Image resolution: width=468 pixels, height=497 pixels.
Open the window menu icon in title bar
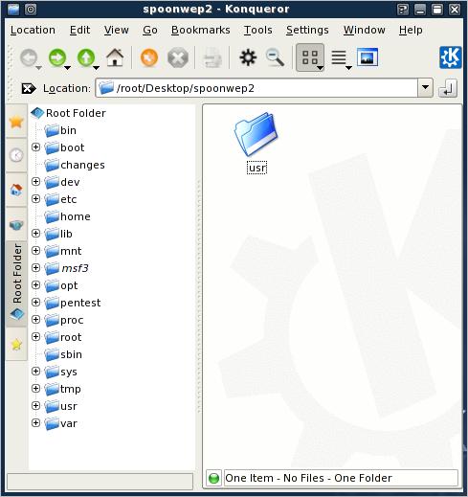click(13, 9)
